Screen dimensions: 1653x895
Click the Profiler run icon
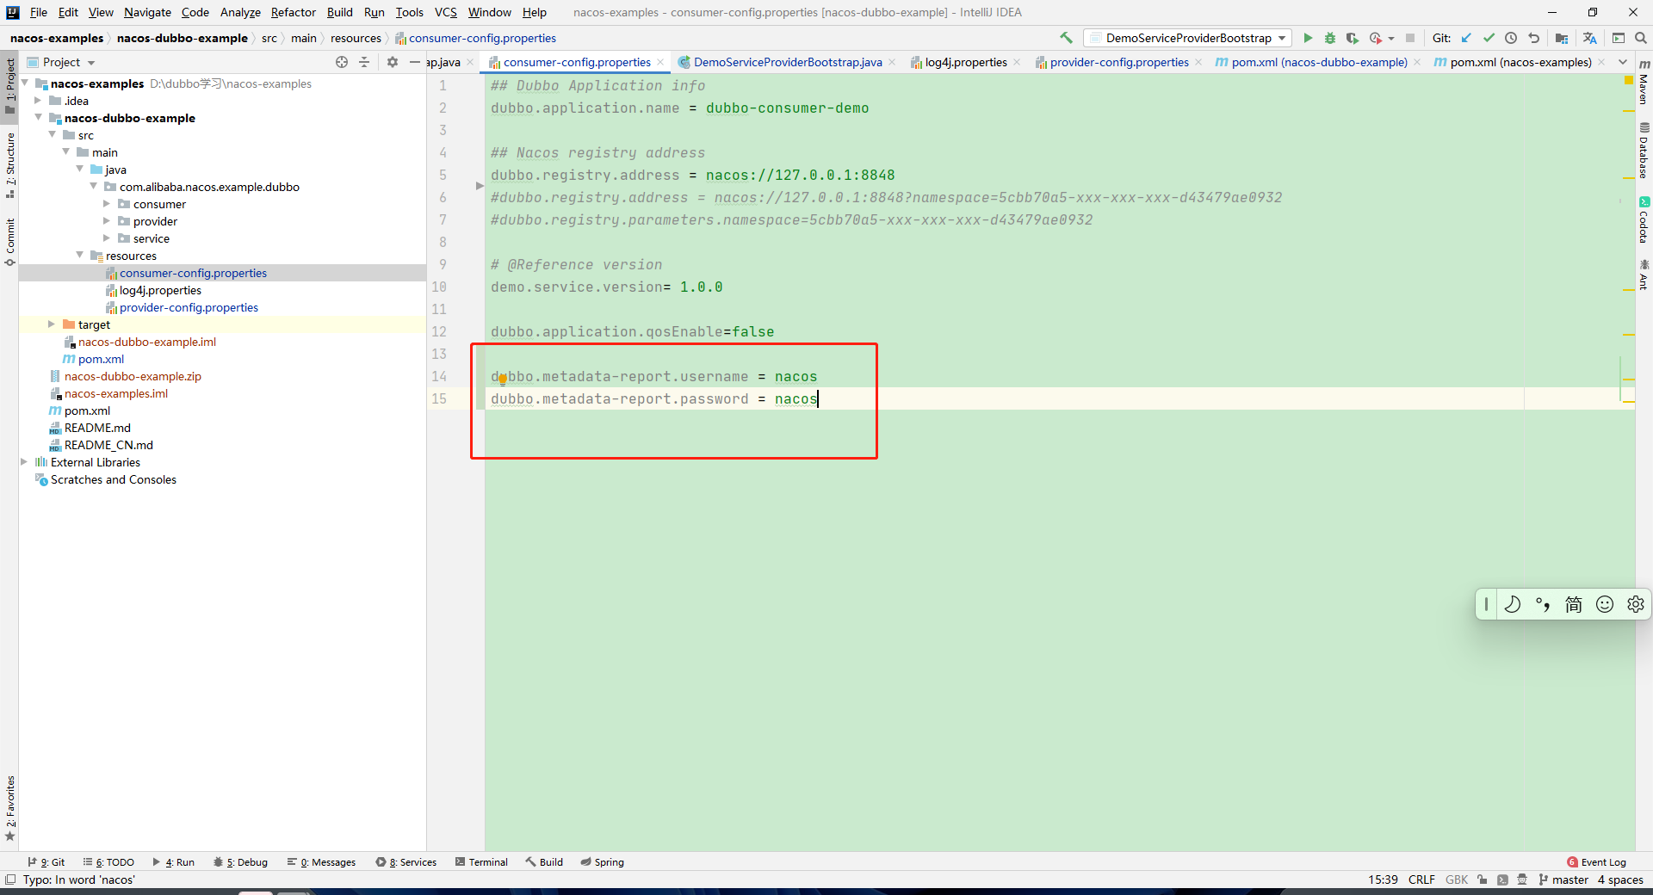[1376, 38]
